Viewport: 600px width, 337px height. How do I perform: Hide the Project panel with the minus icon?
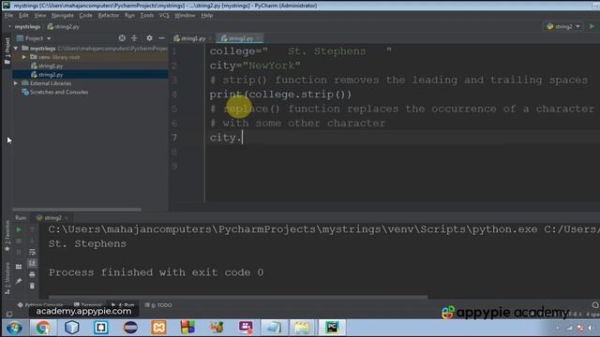pos(161,38)
